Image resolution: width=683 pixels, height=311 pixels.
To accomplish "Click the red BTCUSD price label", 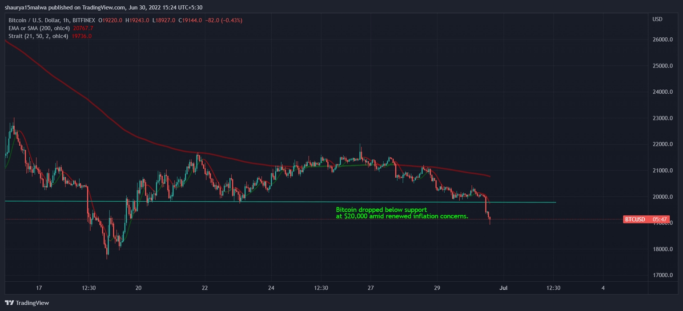I will (x=635, y=219).
